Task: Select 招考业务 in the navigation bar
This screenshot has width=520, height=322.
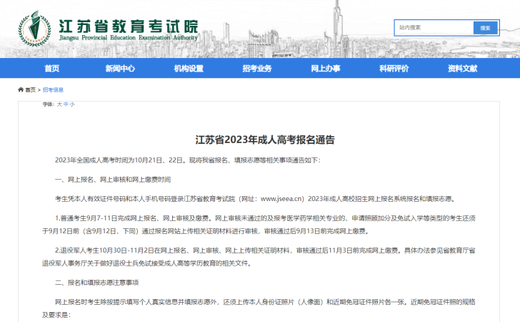Action: [x=257, y=69]
